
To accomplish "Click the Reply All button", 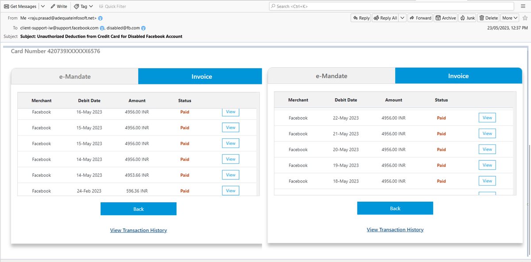I will tap(385, 18).
